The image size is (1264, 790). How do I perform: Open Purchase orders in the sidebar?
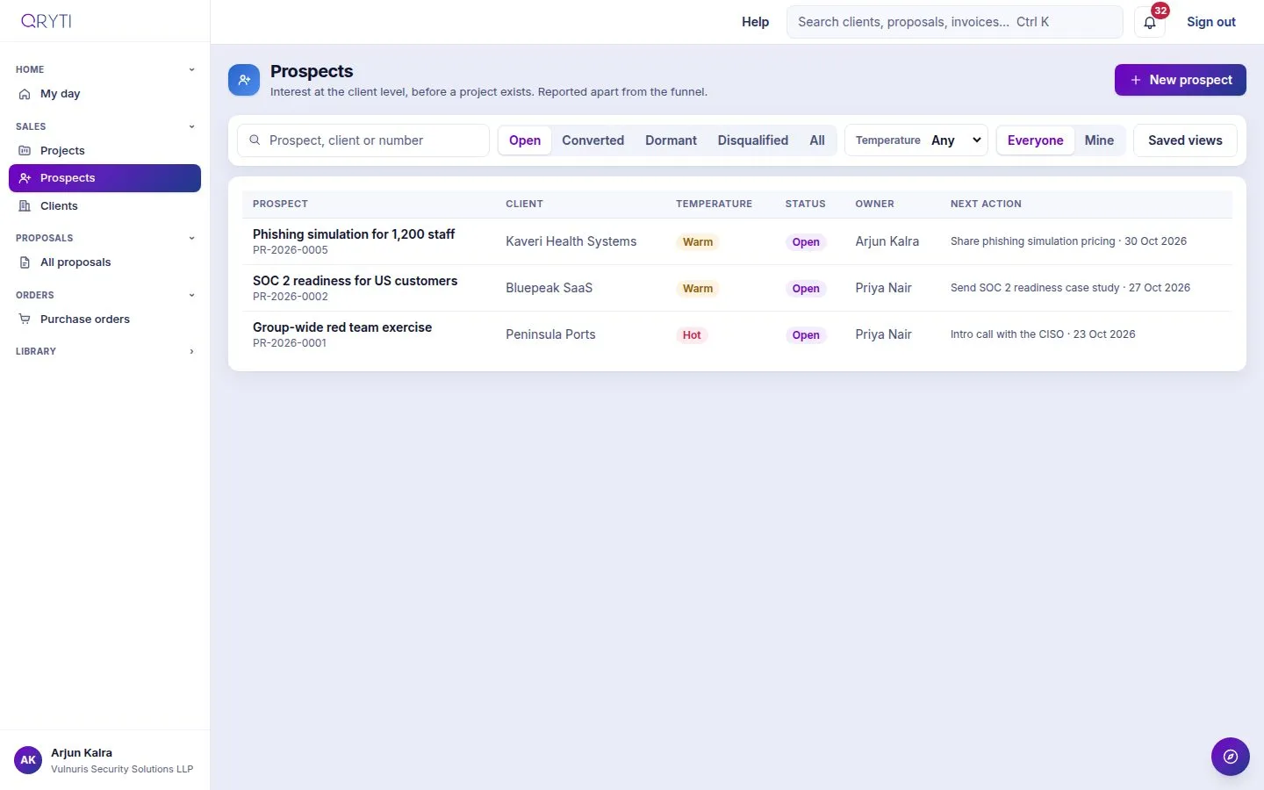coord(104,320)
